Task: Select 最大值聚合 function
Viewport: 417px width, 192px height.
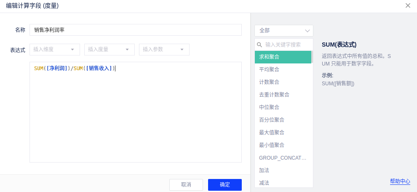Action: (x=283, y=132)
